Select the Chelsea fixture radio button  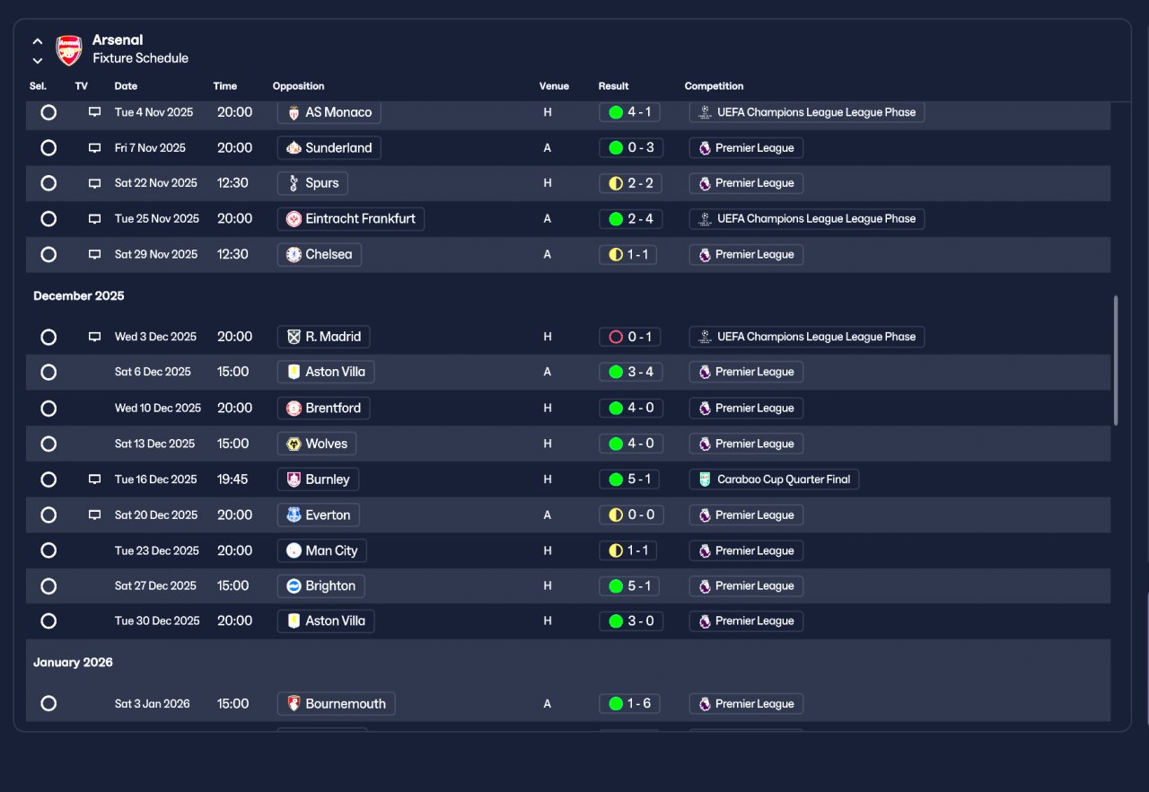pos(48,254)
